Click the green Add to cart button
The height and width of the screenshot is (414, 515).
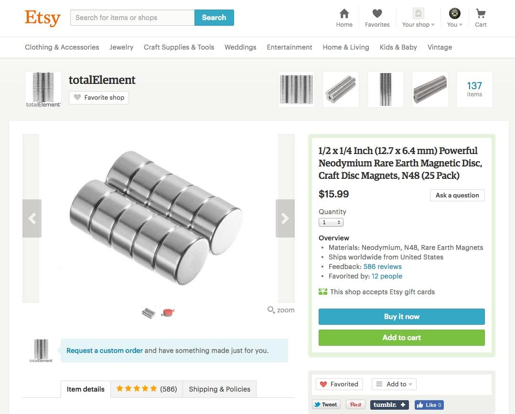[x=401, y=338]
